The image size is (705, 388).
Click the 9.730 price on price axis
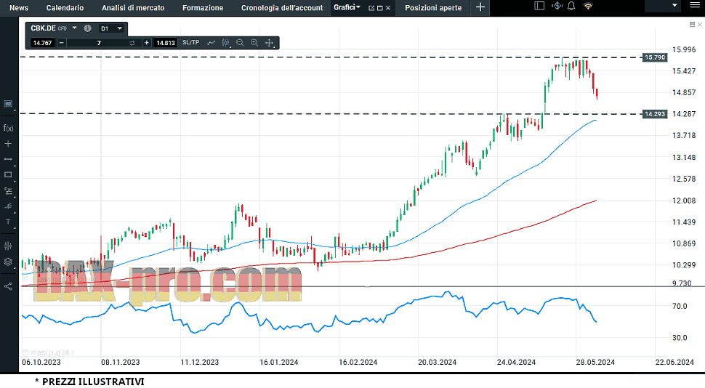[x=682, y=283]
